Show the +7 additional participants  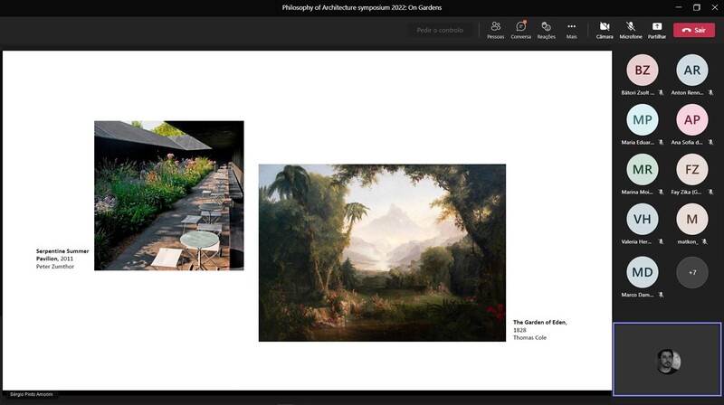click(692, 272)
